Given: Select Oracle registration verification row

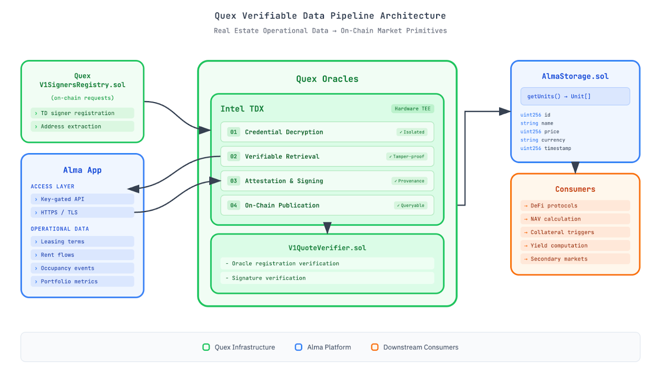Looking at the screenshot, I should click(327, 264).
